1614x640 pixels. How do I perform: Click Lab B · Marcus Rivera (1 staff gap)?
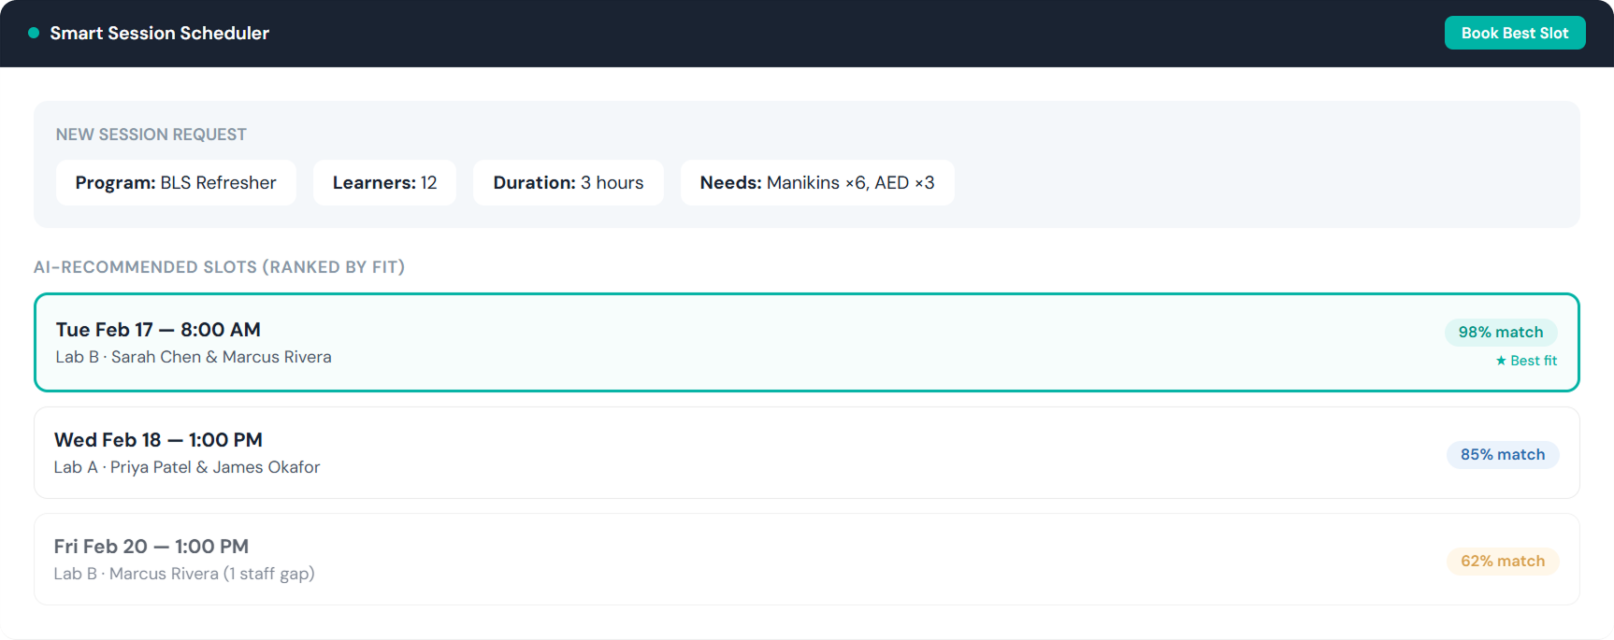tap(184, 574)
